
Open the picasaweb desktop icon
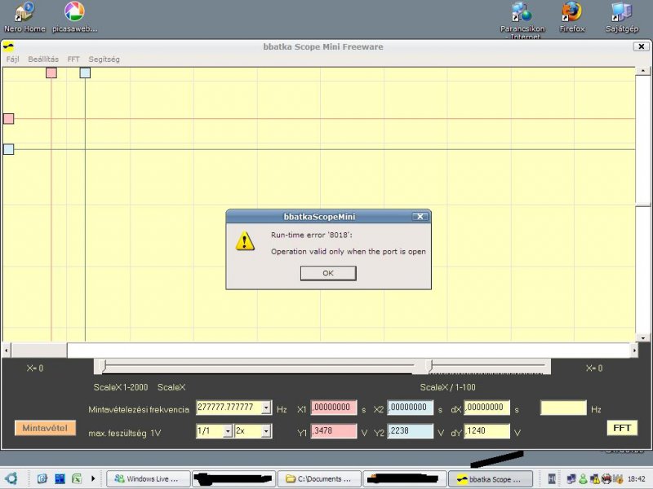coord(74,17)
